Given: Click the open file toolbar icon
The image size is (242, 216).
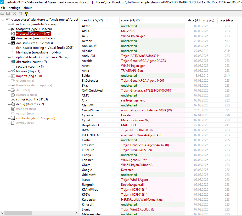Looking at the screenshot, I should click(x=2, y=14).
